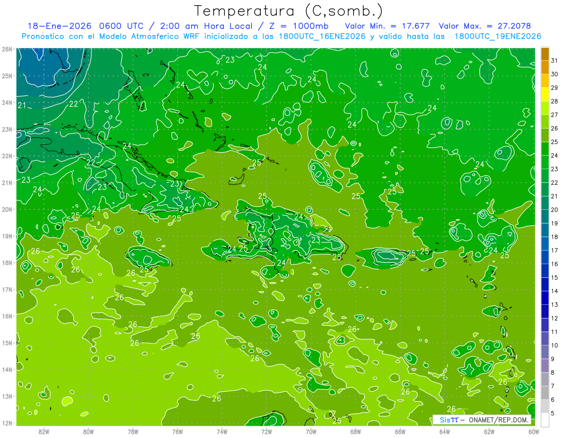Click the '72W' longitude axis label
The width and height of the screenshot is (567, 438).
point(266,431)
